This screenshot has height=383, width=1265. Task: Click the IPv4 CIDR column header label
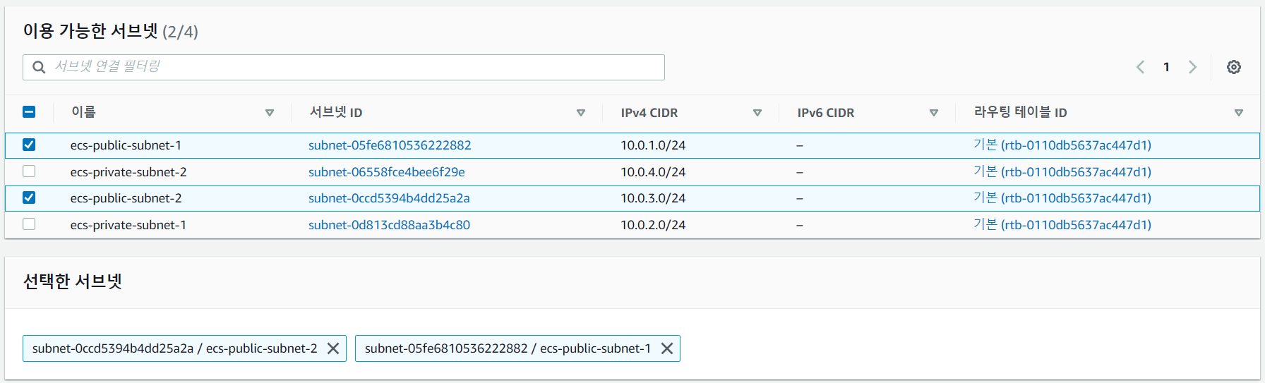coord(649,113)
